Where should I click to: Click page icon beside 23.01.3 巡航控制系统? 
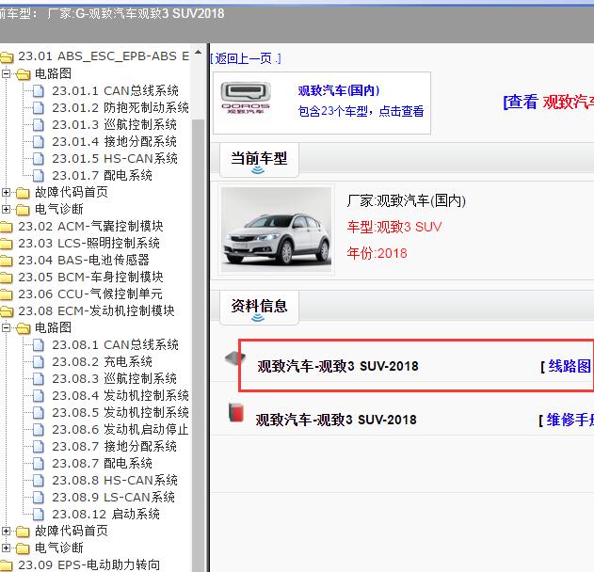pyautogui.click(x=38, y=124)
